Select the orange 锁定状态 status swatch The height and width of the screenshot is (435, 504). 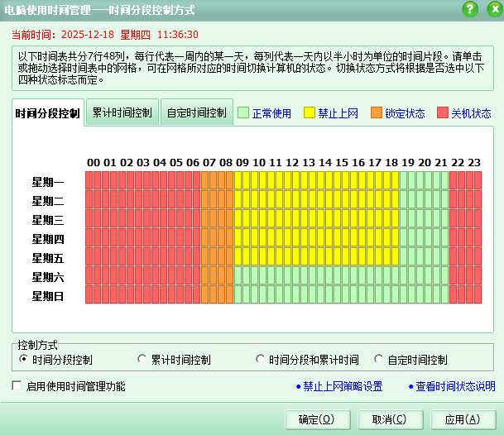tap(377, 113)
